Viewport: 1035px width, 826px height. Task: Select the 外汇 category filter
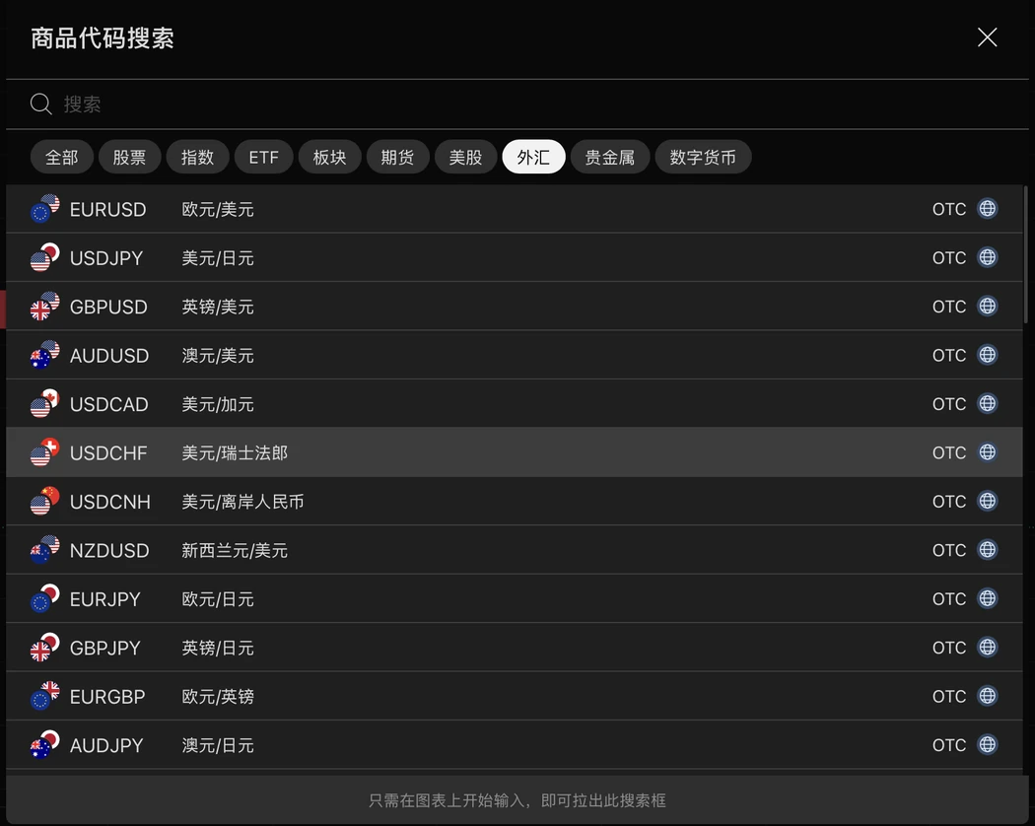pyautogui.click(x=533, y=157)
